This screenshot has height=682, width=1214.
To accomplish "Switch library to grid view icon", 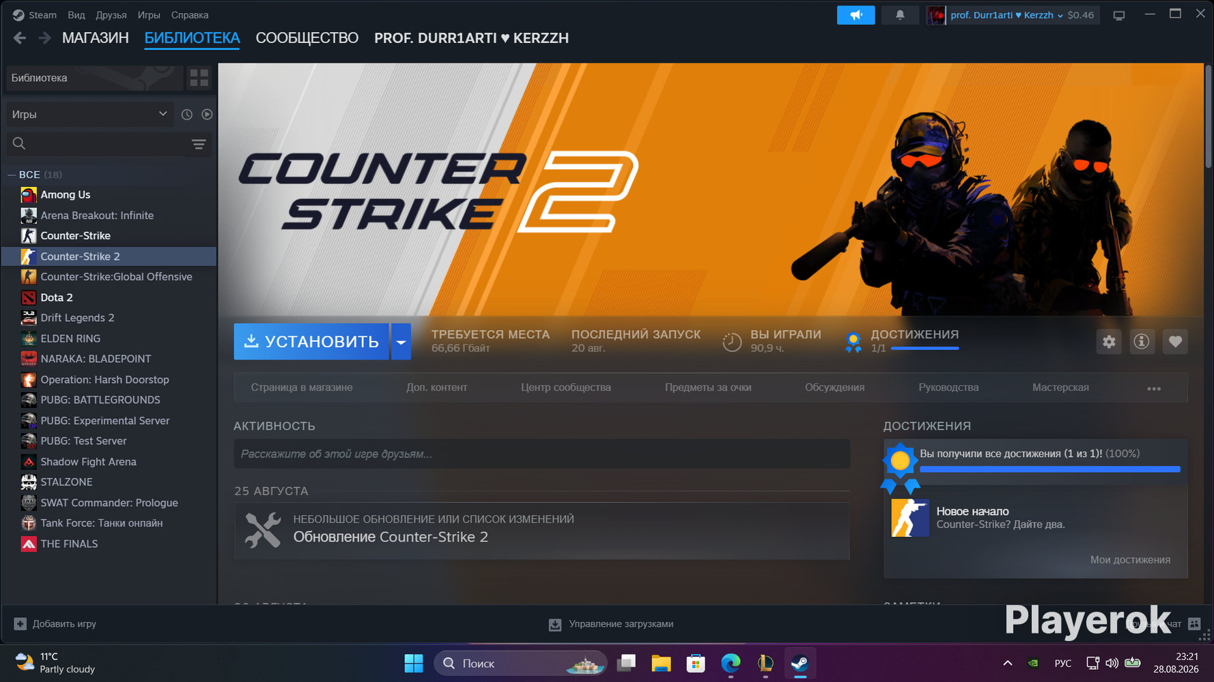I will click(x=199, y=78).
